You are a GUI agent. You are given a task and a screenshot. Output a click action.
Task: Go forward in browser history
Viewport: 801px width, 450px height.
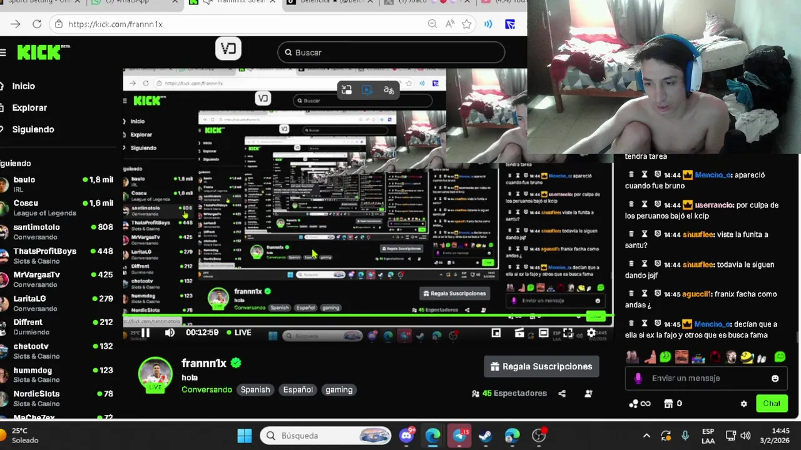15,24
